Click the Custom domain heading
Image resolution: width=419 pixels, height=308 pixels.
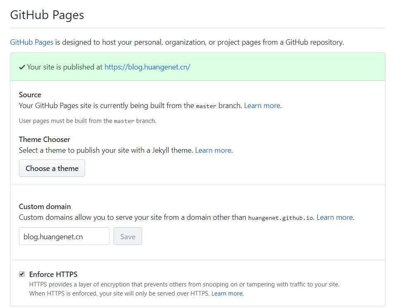point(45,207)
